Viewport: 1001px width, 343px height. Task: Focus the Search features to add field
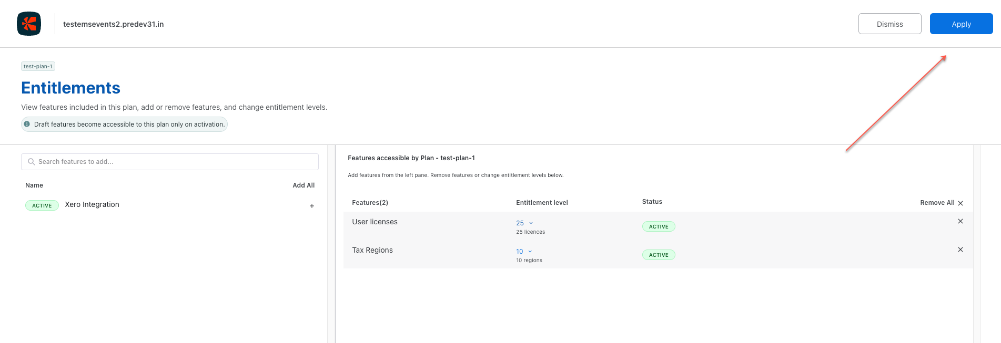tap(174, 162)
